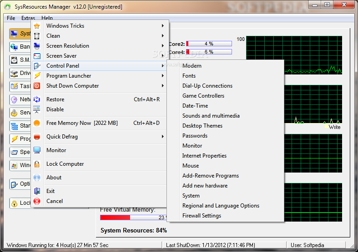Click the SysResources Manager title bar icon
Viewport: 358px width, 252px height.
coord(7,7)
